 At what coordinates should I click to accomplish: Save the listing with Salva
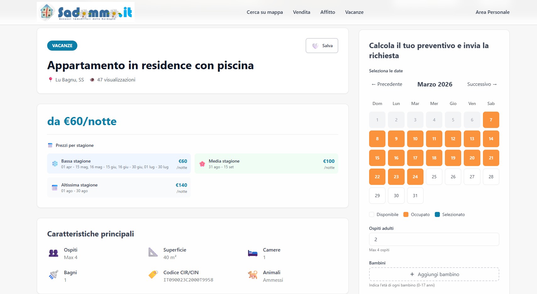(322, 46)
